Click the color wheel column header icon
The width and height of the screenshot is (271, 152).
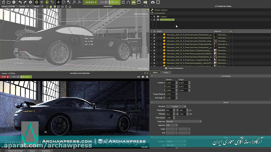(x=231, y=31)
